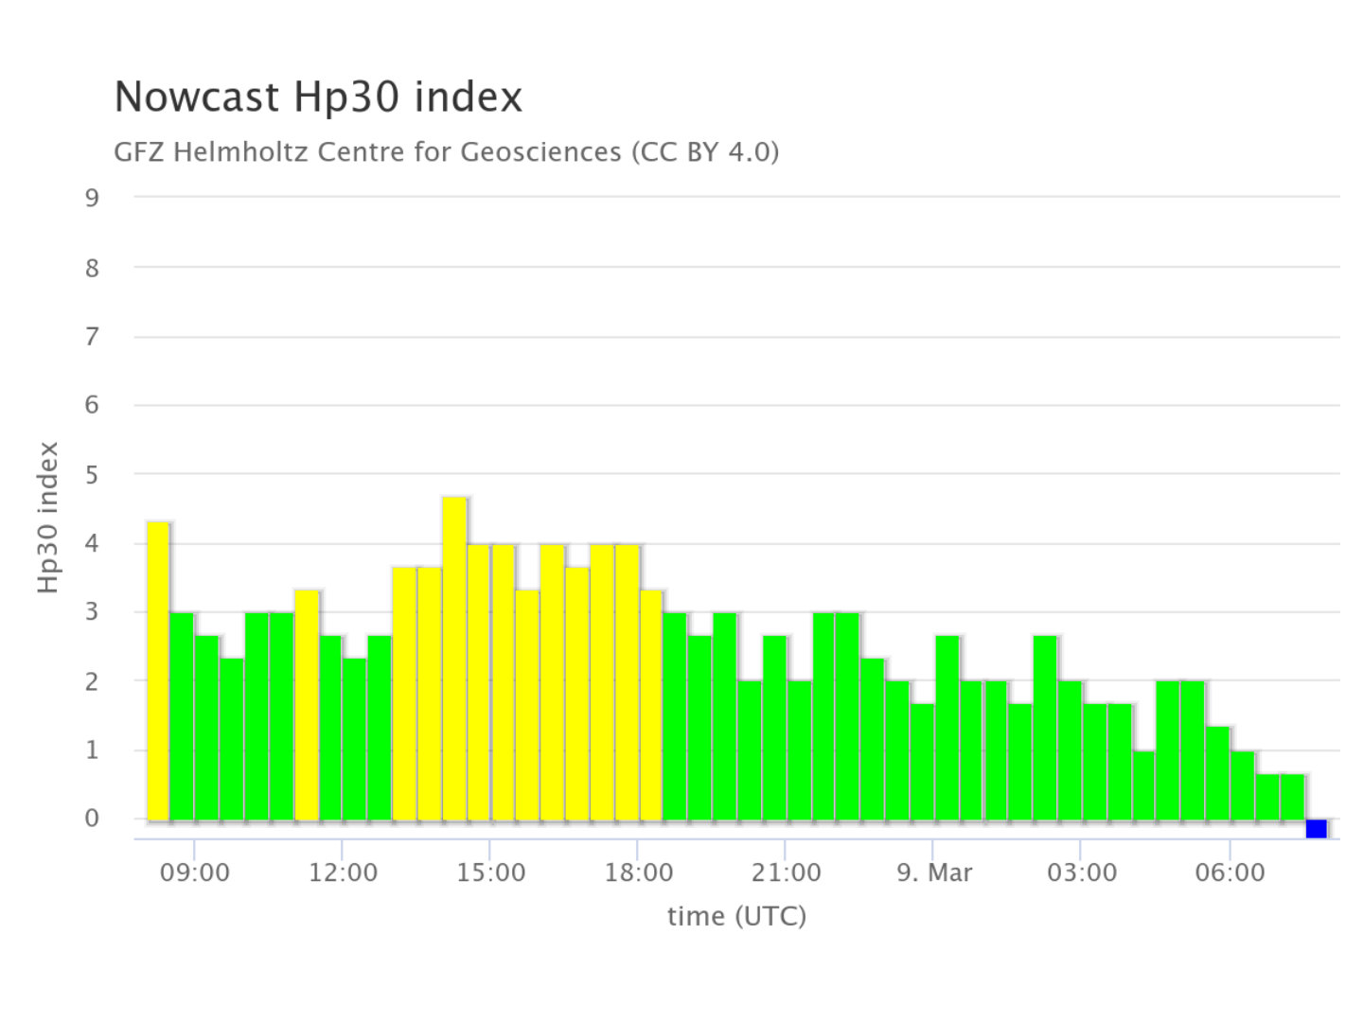This screenshot has height=1022, width=1363.
Task: Select the "21:00" time label
Action: point(786,872)
